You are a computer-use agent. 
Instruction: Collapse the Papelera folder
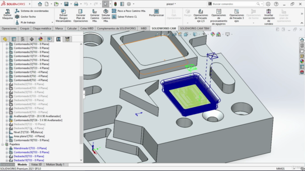point(3,144)
